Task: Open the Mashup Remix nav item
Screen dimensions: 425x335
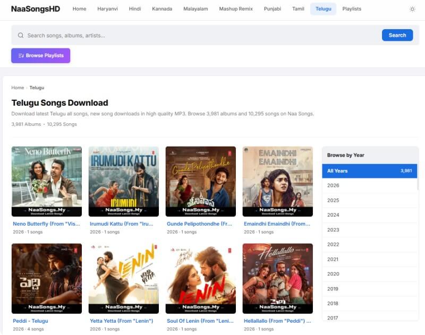Action: pyautogui.click(x=236, y=9)
